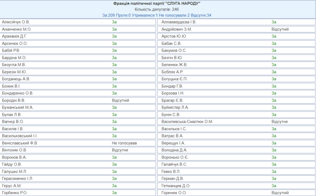316x196 pixels.
Task: Click "Не голосував" status for Веніславський Ф.В.
Action: pyautogui.click(x=124, y=143)
